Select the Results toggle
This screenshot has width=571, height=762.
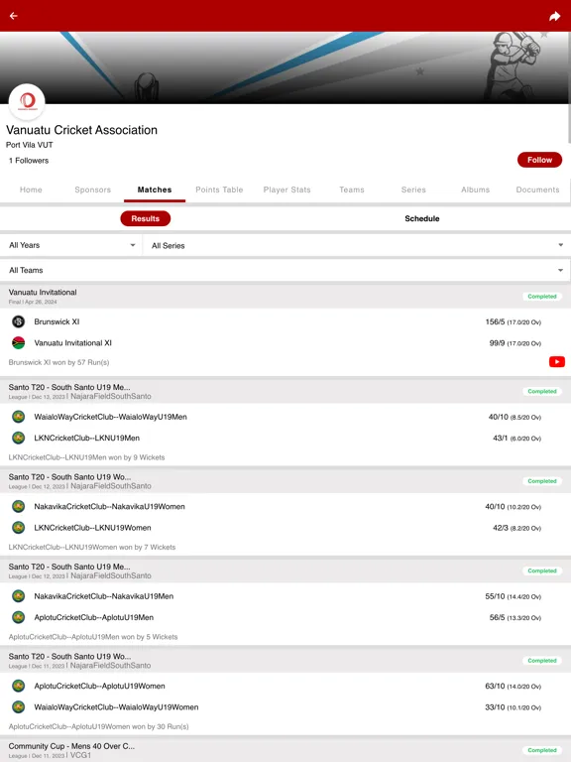coord(145,218)
